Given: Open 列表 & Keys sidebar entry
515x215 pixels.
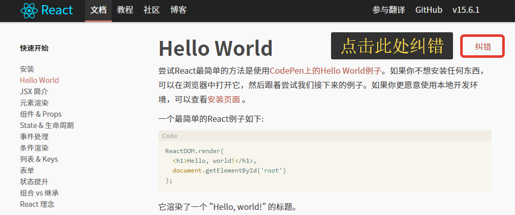Looking at the screenshot, I should click(39, 159).
